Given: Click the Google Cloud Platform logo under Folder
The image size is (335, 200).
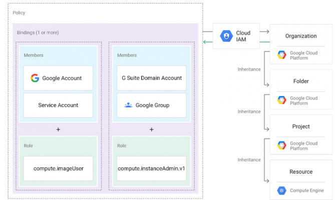Looking at the screenshot, I should pyautogui.click(x=281, y=100).
